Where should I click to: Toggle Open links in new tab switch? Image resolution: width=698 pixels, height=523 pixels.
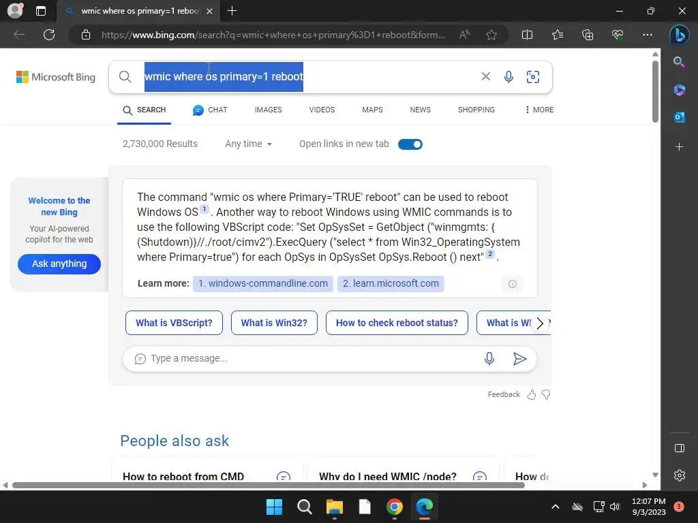[410, 144]
